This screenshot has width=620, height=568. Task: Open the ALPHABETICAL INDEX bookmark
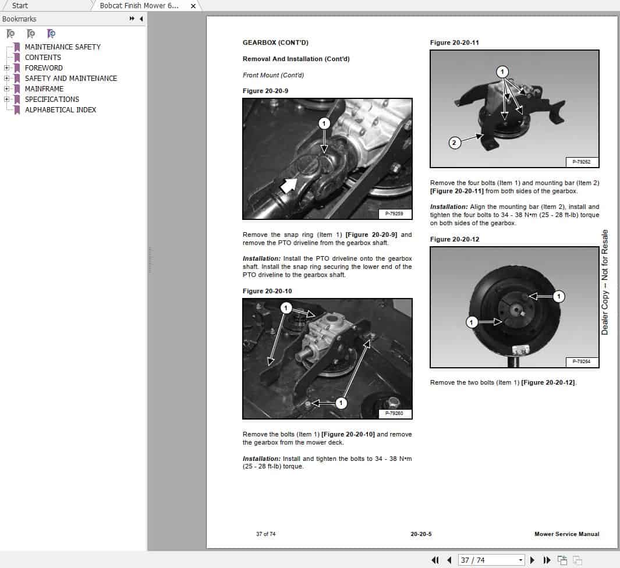(x=61, y=110)
